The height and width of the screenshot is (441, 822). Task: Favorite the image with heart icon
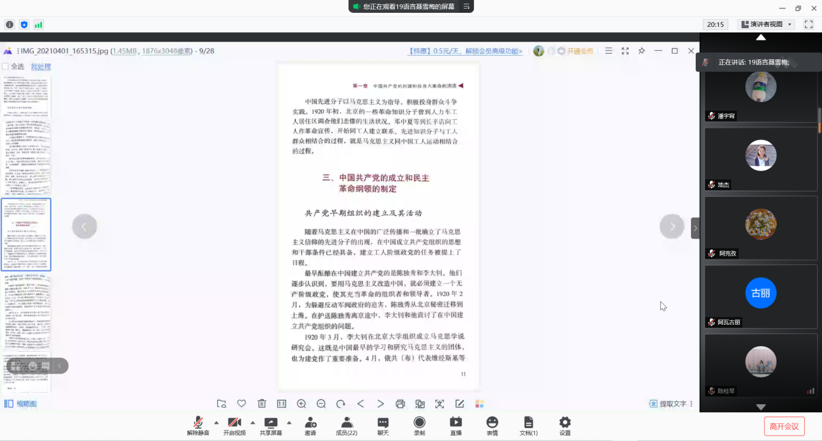(x=241, y=404)
